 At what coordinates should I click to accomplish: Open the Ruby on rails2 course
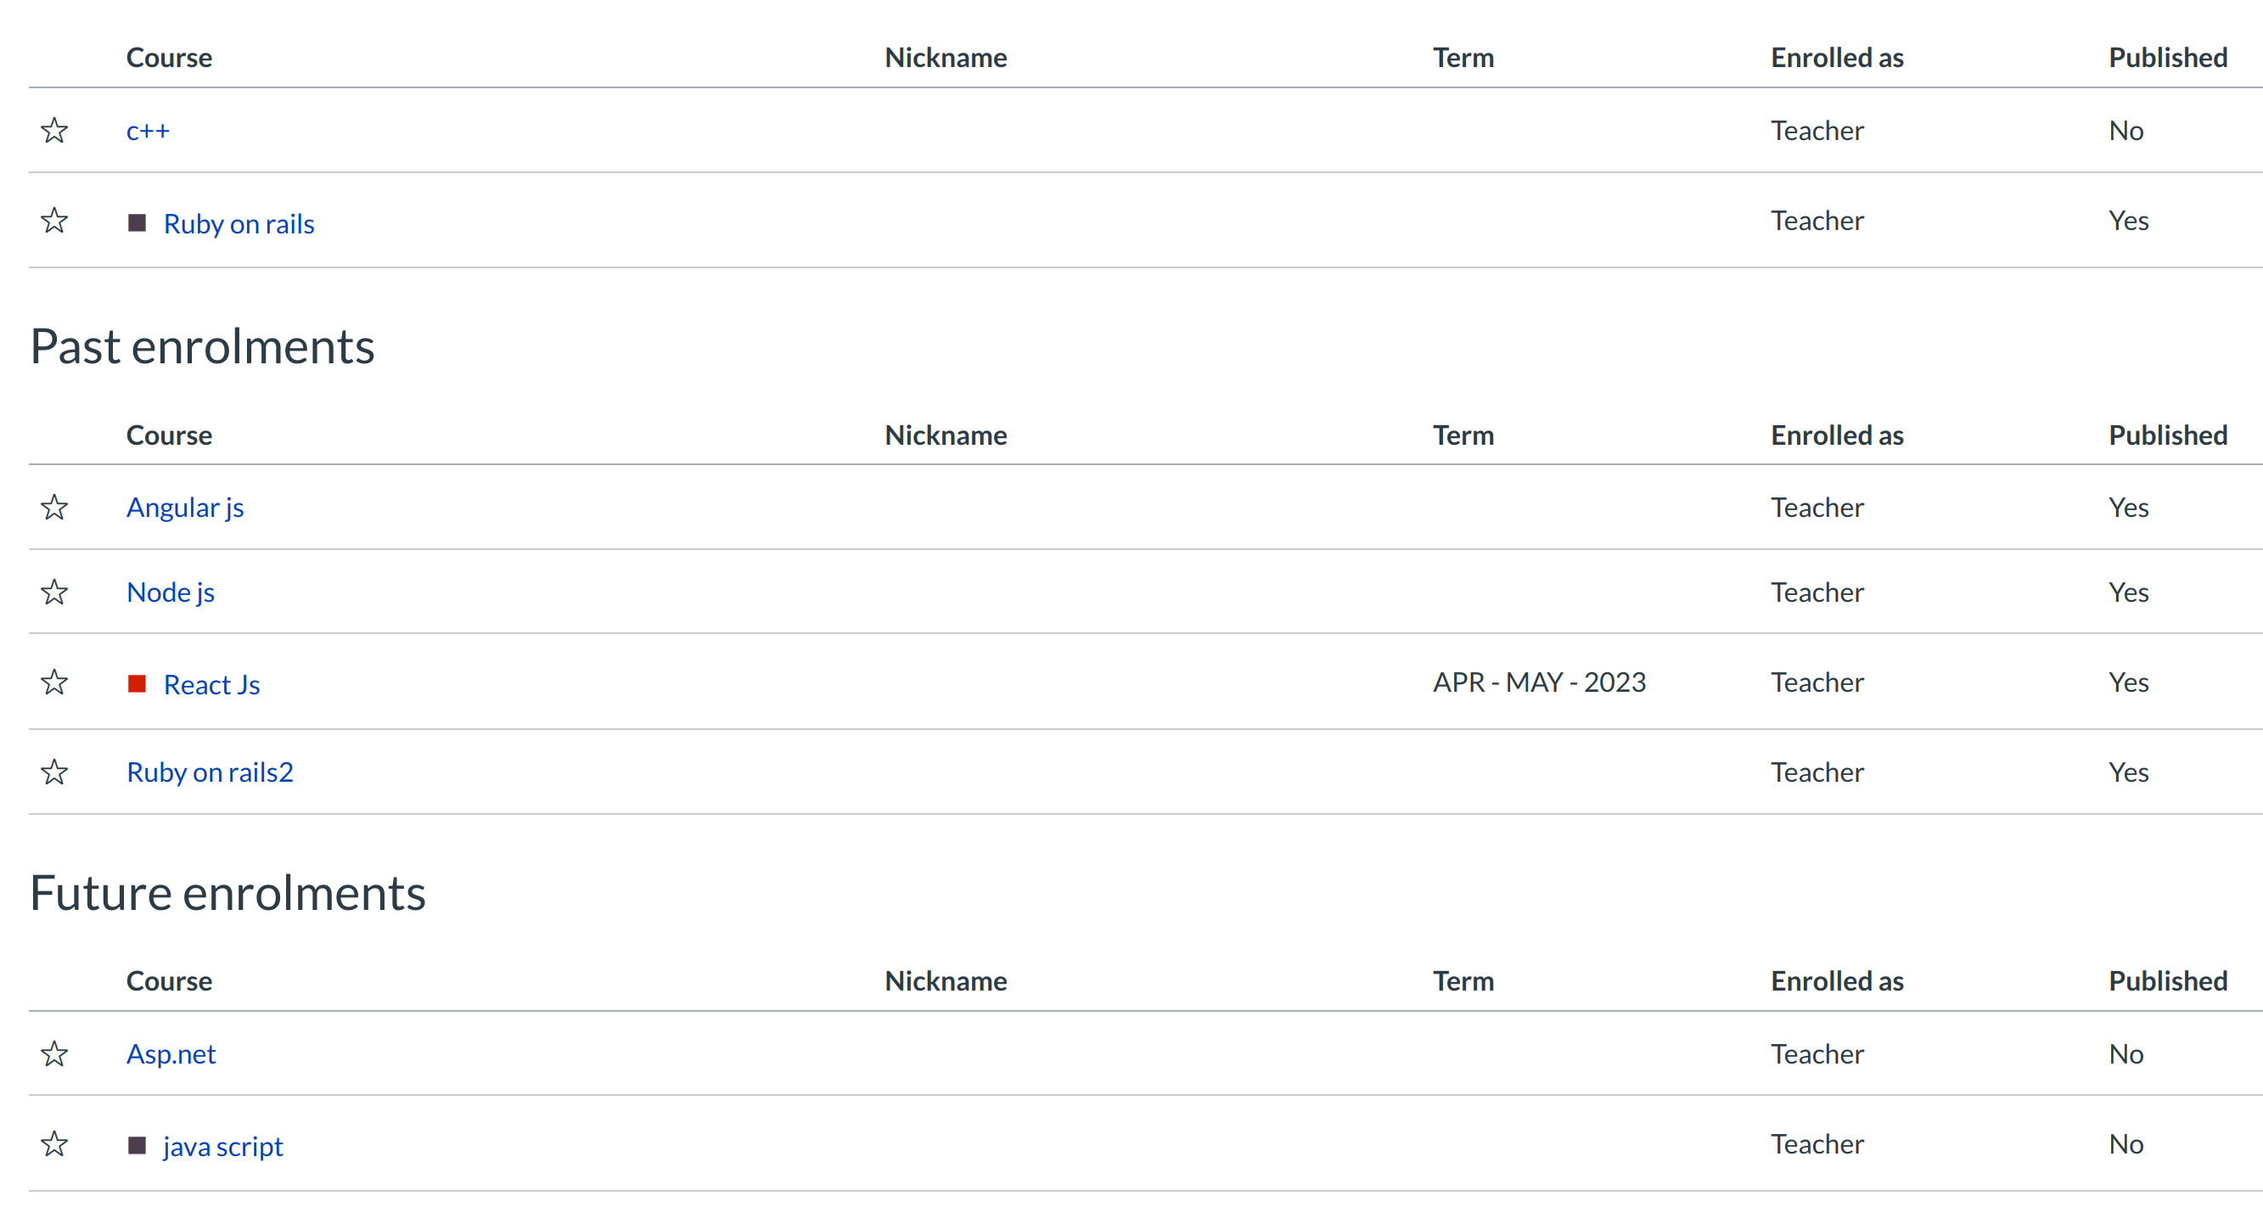[x=209, y=772]
